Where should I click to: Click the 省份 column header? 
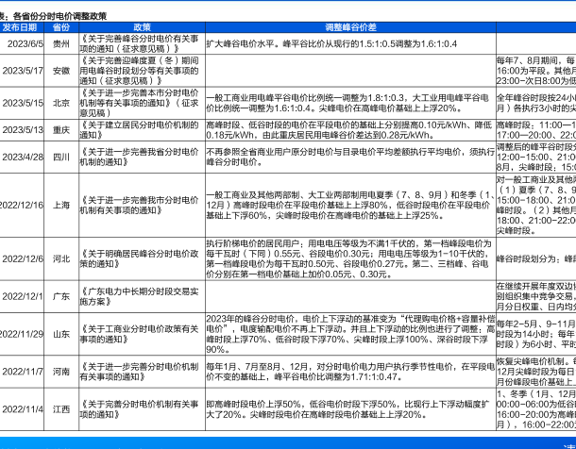coord(60,27)
